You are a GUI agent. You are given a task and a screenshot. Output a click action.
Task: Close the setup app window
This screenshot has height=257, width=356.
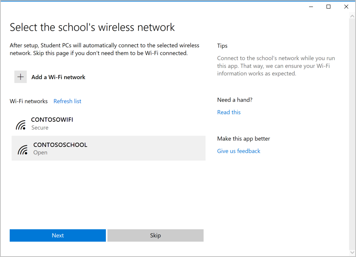346,7
